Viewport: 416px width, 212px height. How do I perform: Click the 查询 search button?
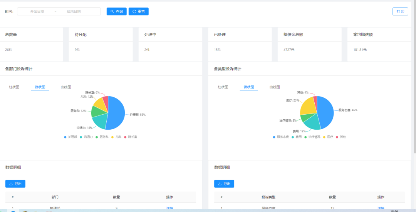point(116,12)
